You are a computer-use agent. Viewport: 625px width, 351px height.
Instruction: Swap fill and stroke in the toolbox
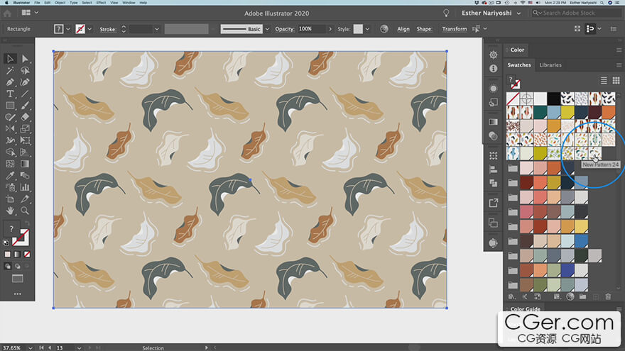(27, 223)
